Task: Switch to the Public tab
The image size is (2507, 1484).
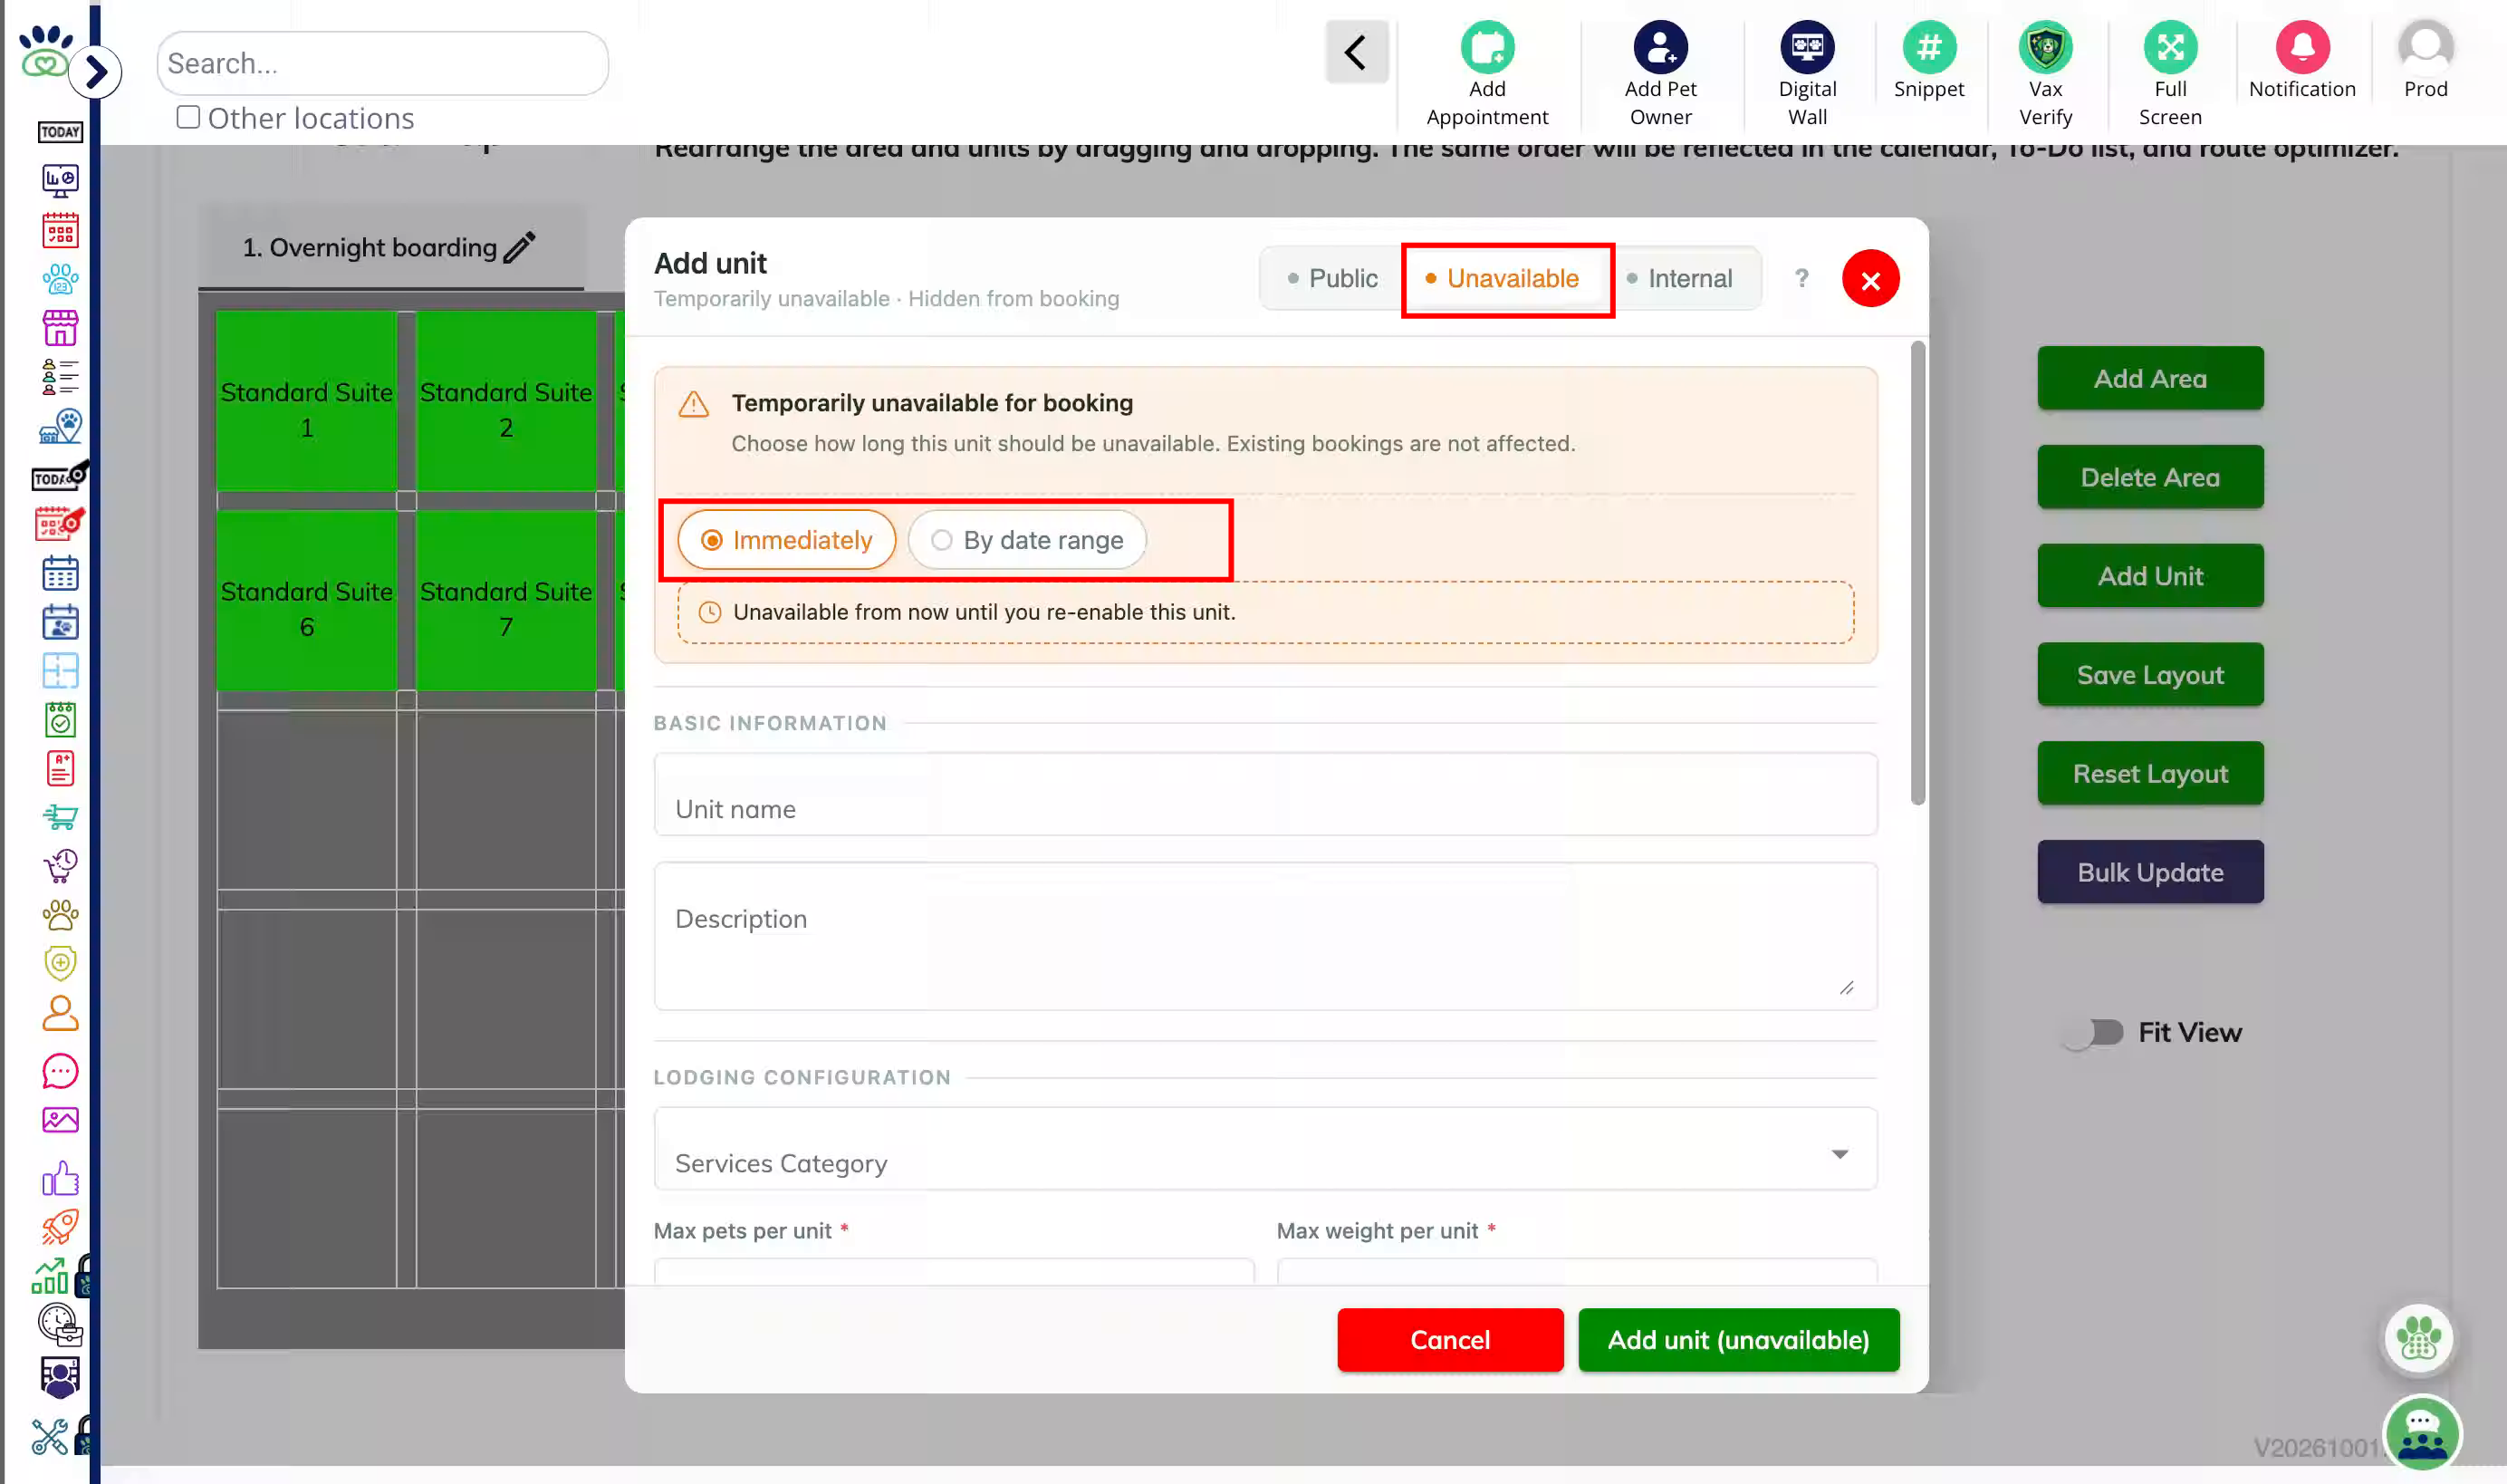Action: [x=1331, y=279]
